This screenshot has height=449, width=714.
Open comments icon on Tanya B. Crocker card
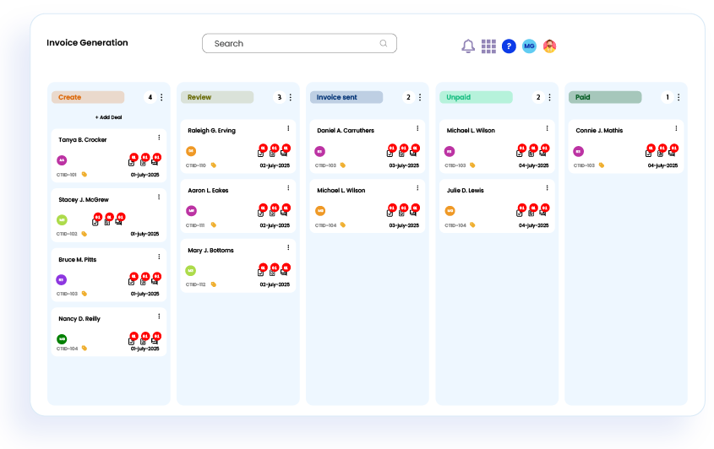155,162
